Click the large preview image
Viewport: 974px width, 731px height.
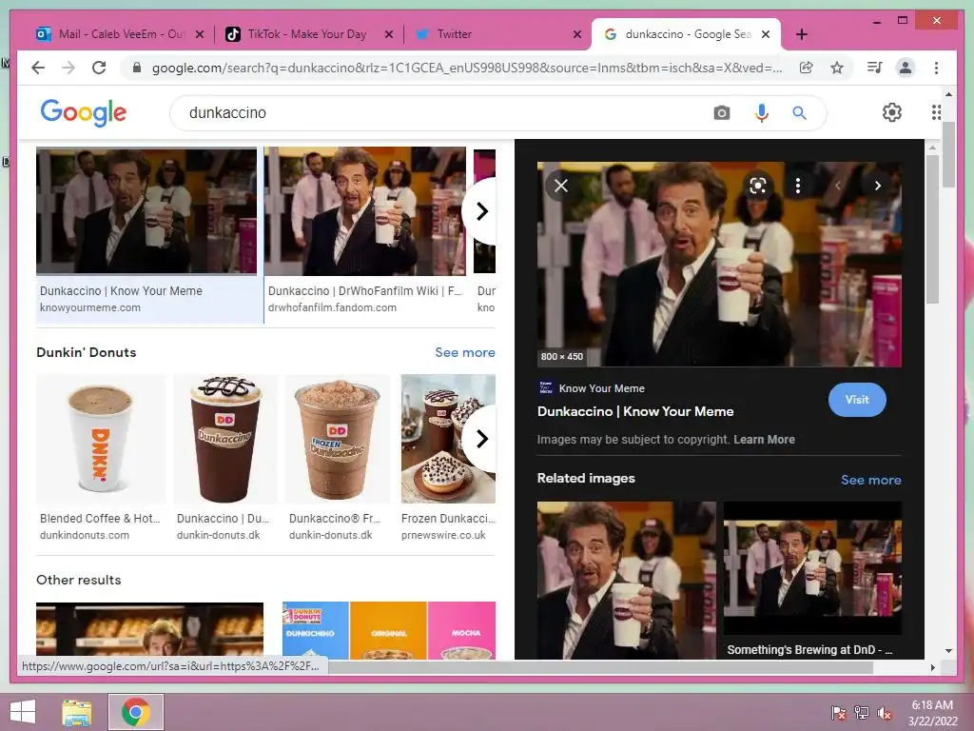click(719, 265)
